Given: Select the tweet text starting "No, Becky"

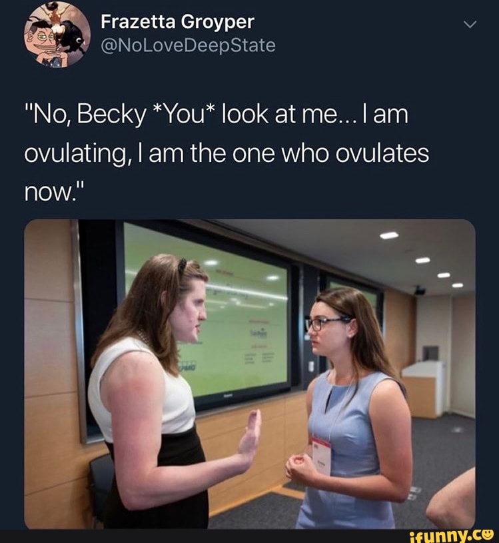Looking at the screenshot, I should [x=227, y=153].
